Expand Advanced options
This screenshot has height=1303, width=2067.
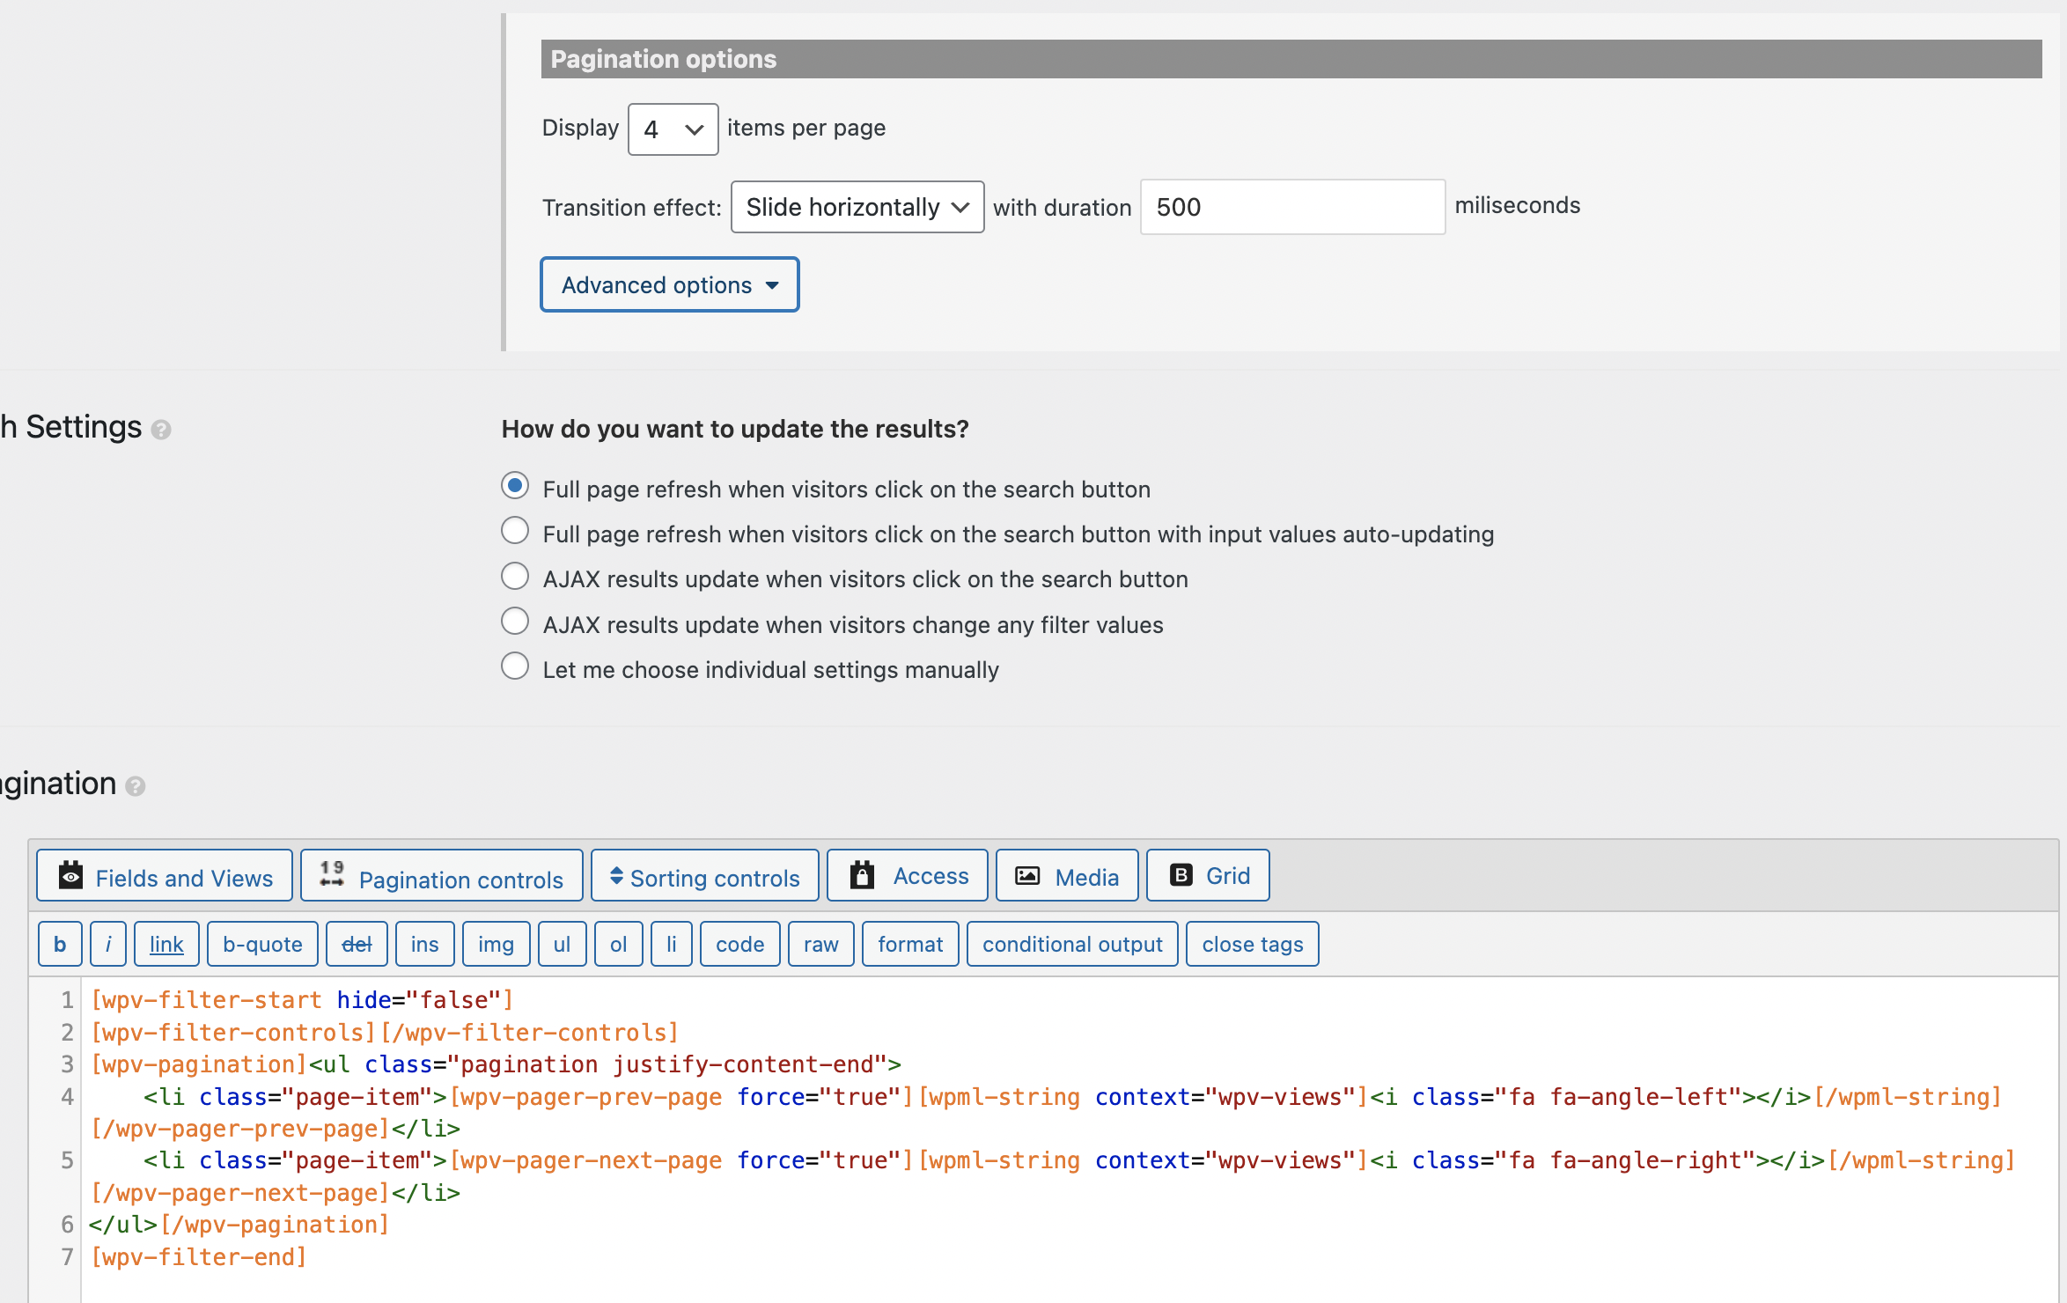670,284
